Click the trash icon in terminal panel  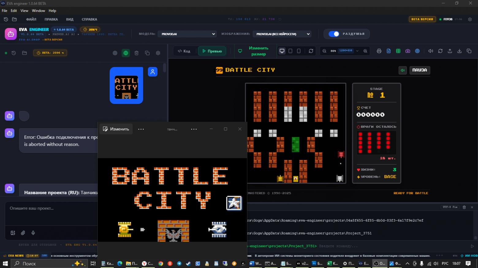point(464,207)
